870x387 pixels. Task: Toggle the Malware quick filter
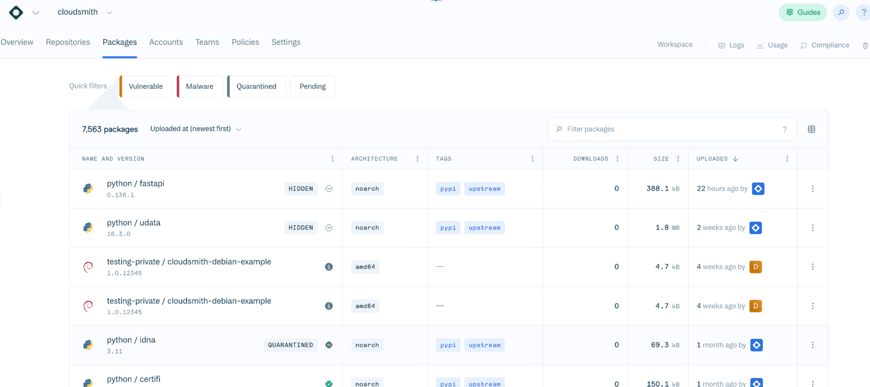tap(200, 86)
